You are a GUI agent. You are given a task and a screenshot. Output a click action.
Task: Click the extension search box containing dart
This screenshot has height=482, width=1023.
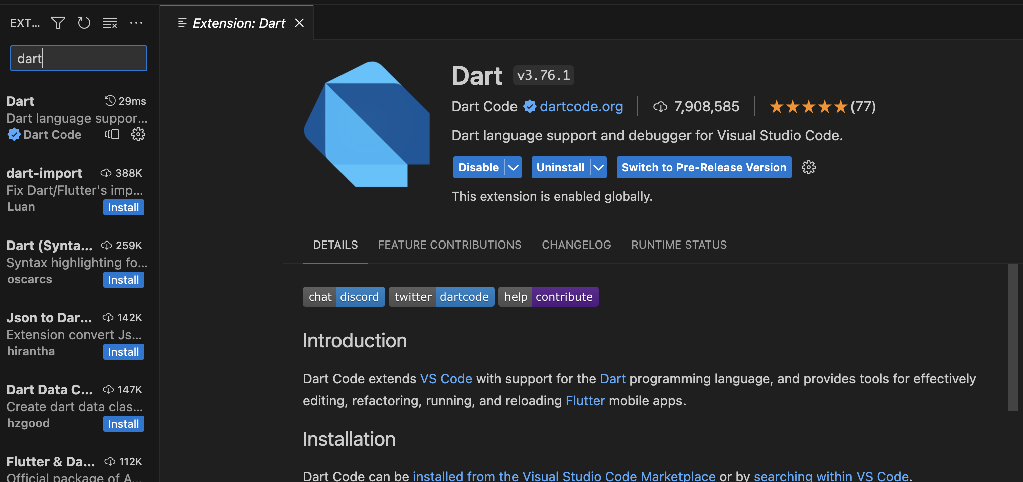point(79,58)
